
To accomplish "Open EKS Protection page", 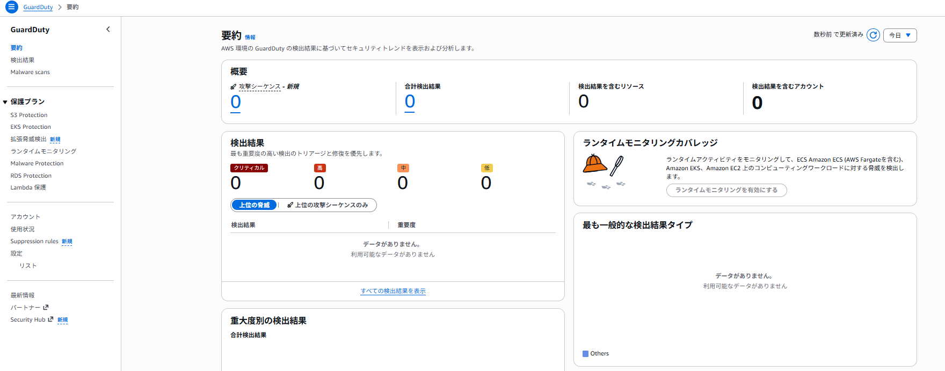I will [31, 127].
